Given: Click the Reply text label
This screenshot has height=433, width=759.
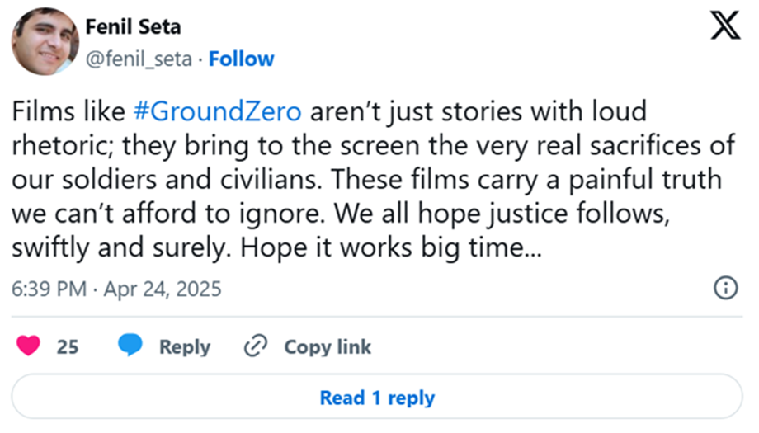Looking at the screenshot, I should click(184, 347).
